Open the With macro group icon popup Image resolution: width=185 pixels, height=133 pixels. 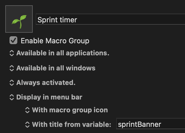pos(70,110)
